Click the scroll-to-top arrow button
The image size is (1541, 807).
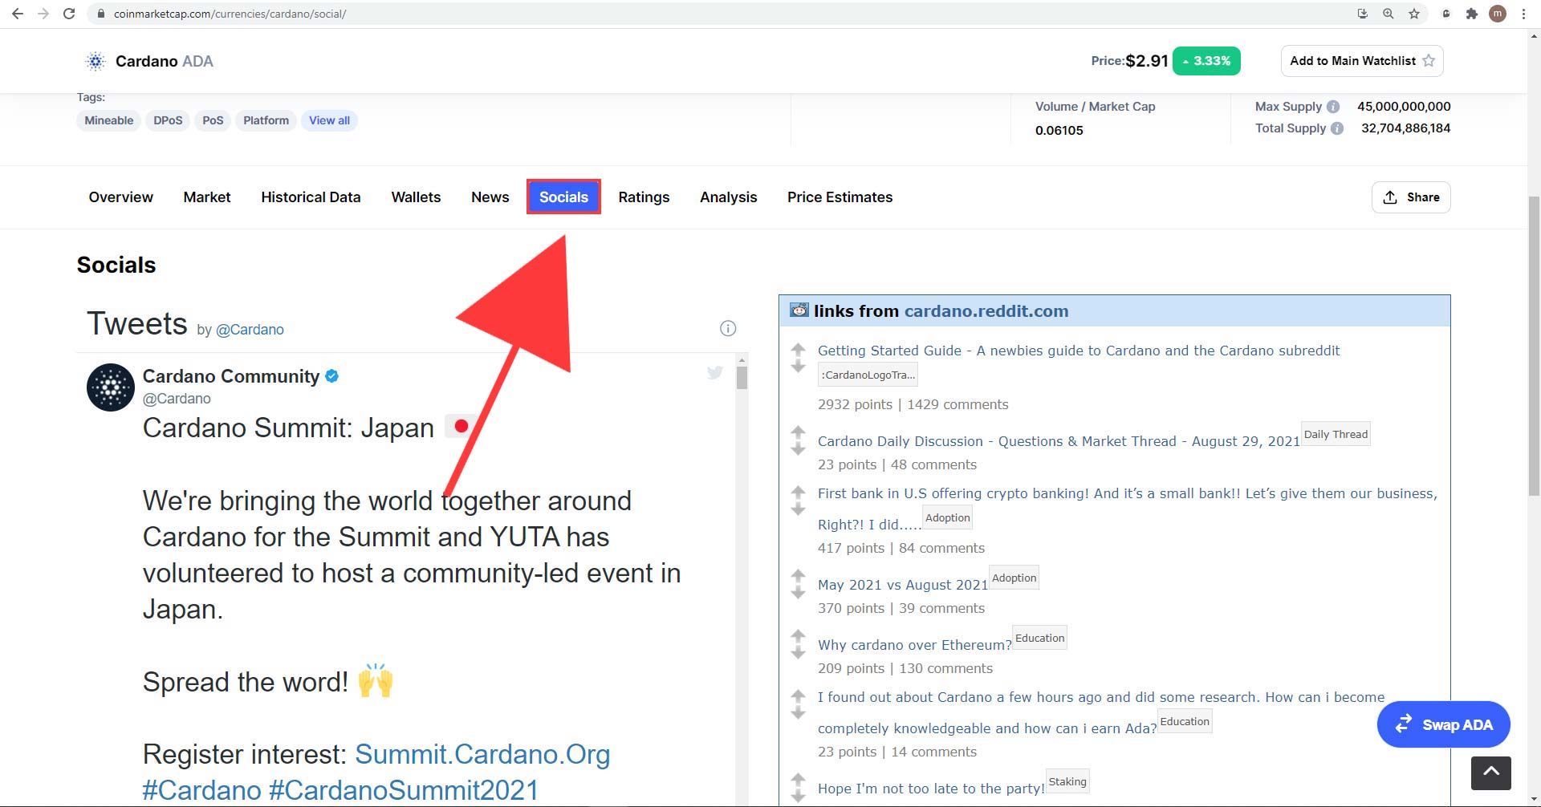tap(1490, 773)
